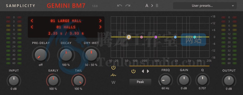Click the 60 Hz frequency value
243x95 pixels.
pos(166,88)
